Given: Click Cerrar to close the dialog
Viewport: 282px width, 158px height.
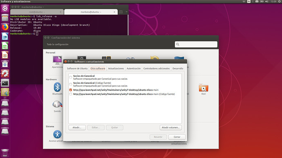Looking at the screenshot, I should click(x=177, y=137).
